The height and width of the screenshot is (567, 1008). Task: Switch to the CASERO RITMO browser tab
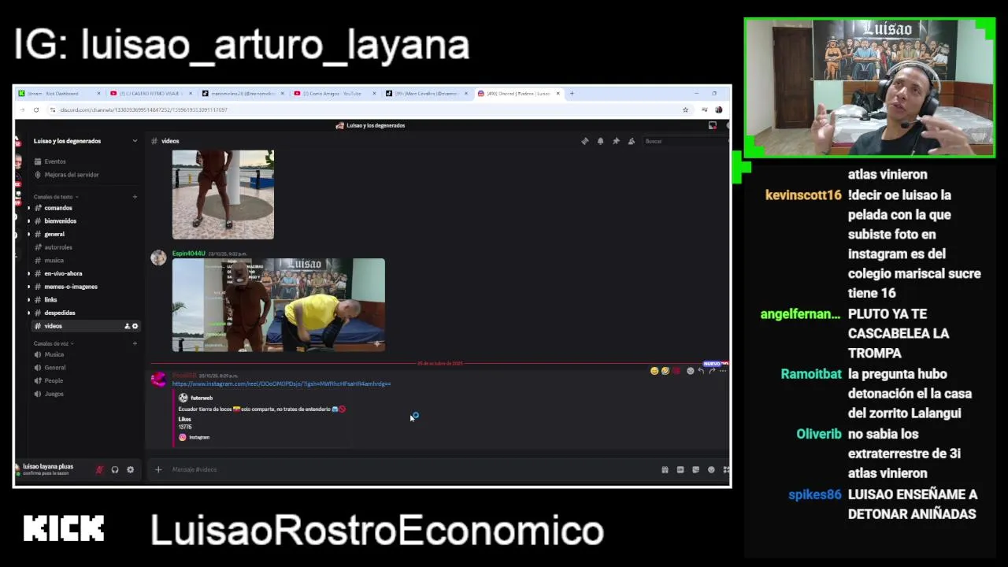[150, 93]
